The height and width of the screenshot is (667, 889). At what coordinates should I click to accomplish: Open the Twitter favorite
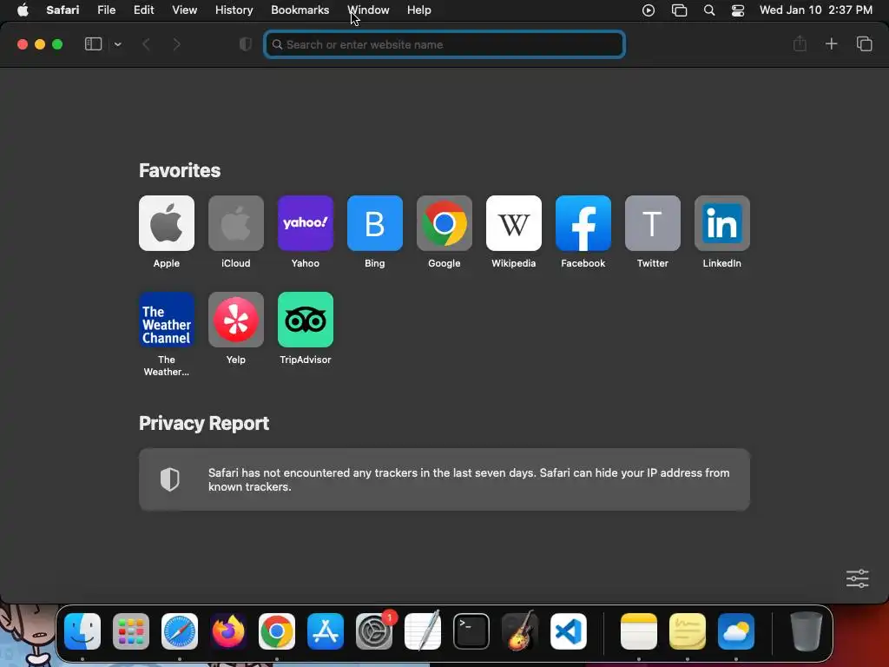click(x=653, y=223)
